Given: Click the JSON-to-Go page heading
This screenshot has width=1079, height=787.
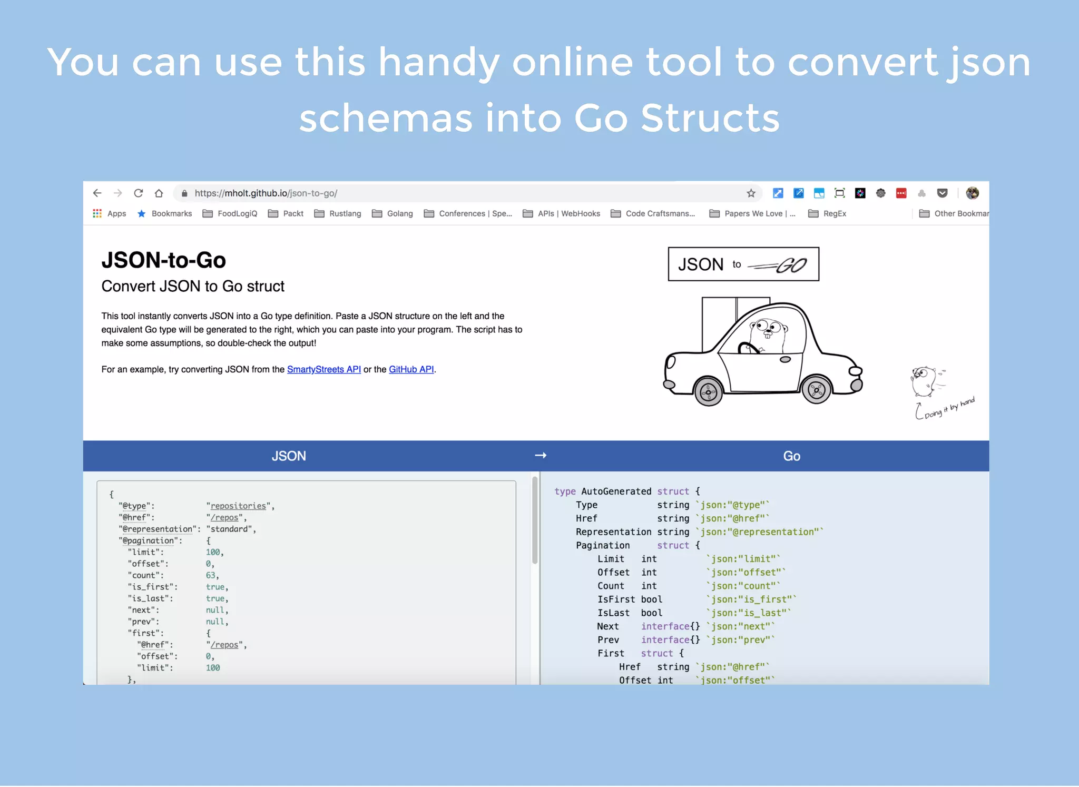Looking at the screenshot, I should point(164,260).
